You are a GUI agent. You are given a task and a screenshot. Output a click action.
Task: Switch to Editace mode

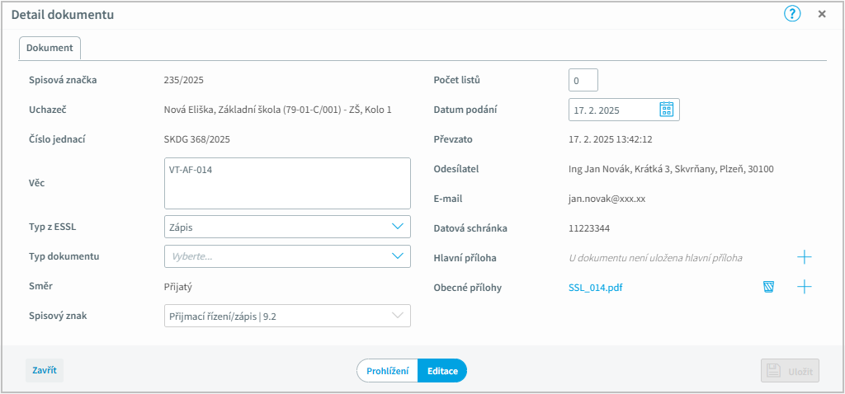tap(442, 371)
